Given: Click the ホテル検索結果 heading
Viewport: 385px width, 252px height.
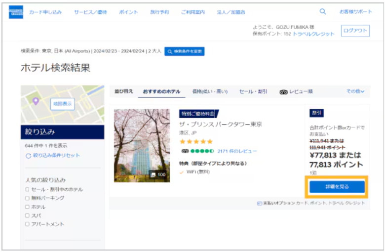Looking at the screenshot, I should 55,68.
